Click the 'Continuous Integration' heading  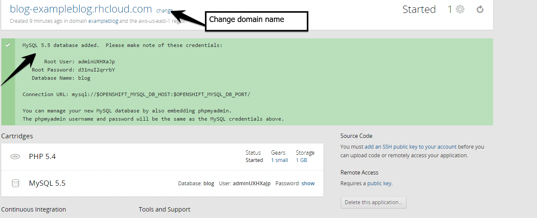[x=34, y=210]
